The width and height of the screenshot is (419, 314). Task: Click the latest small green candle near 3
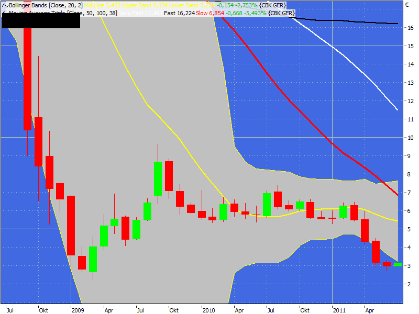pyautogui.click(x=398, y=265)
